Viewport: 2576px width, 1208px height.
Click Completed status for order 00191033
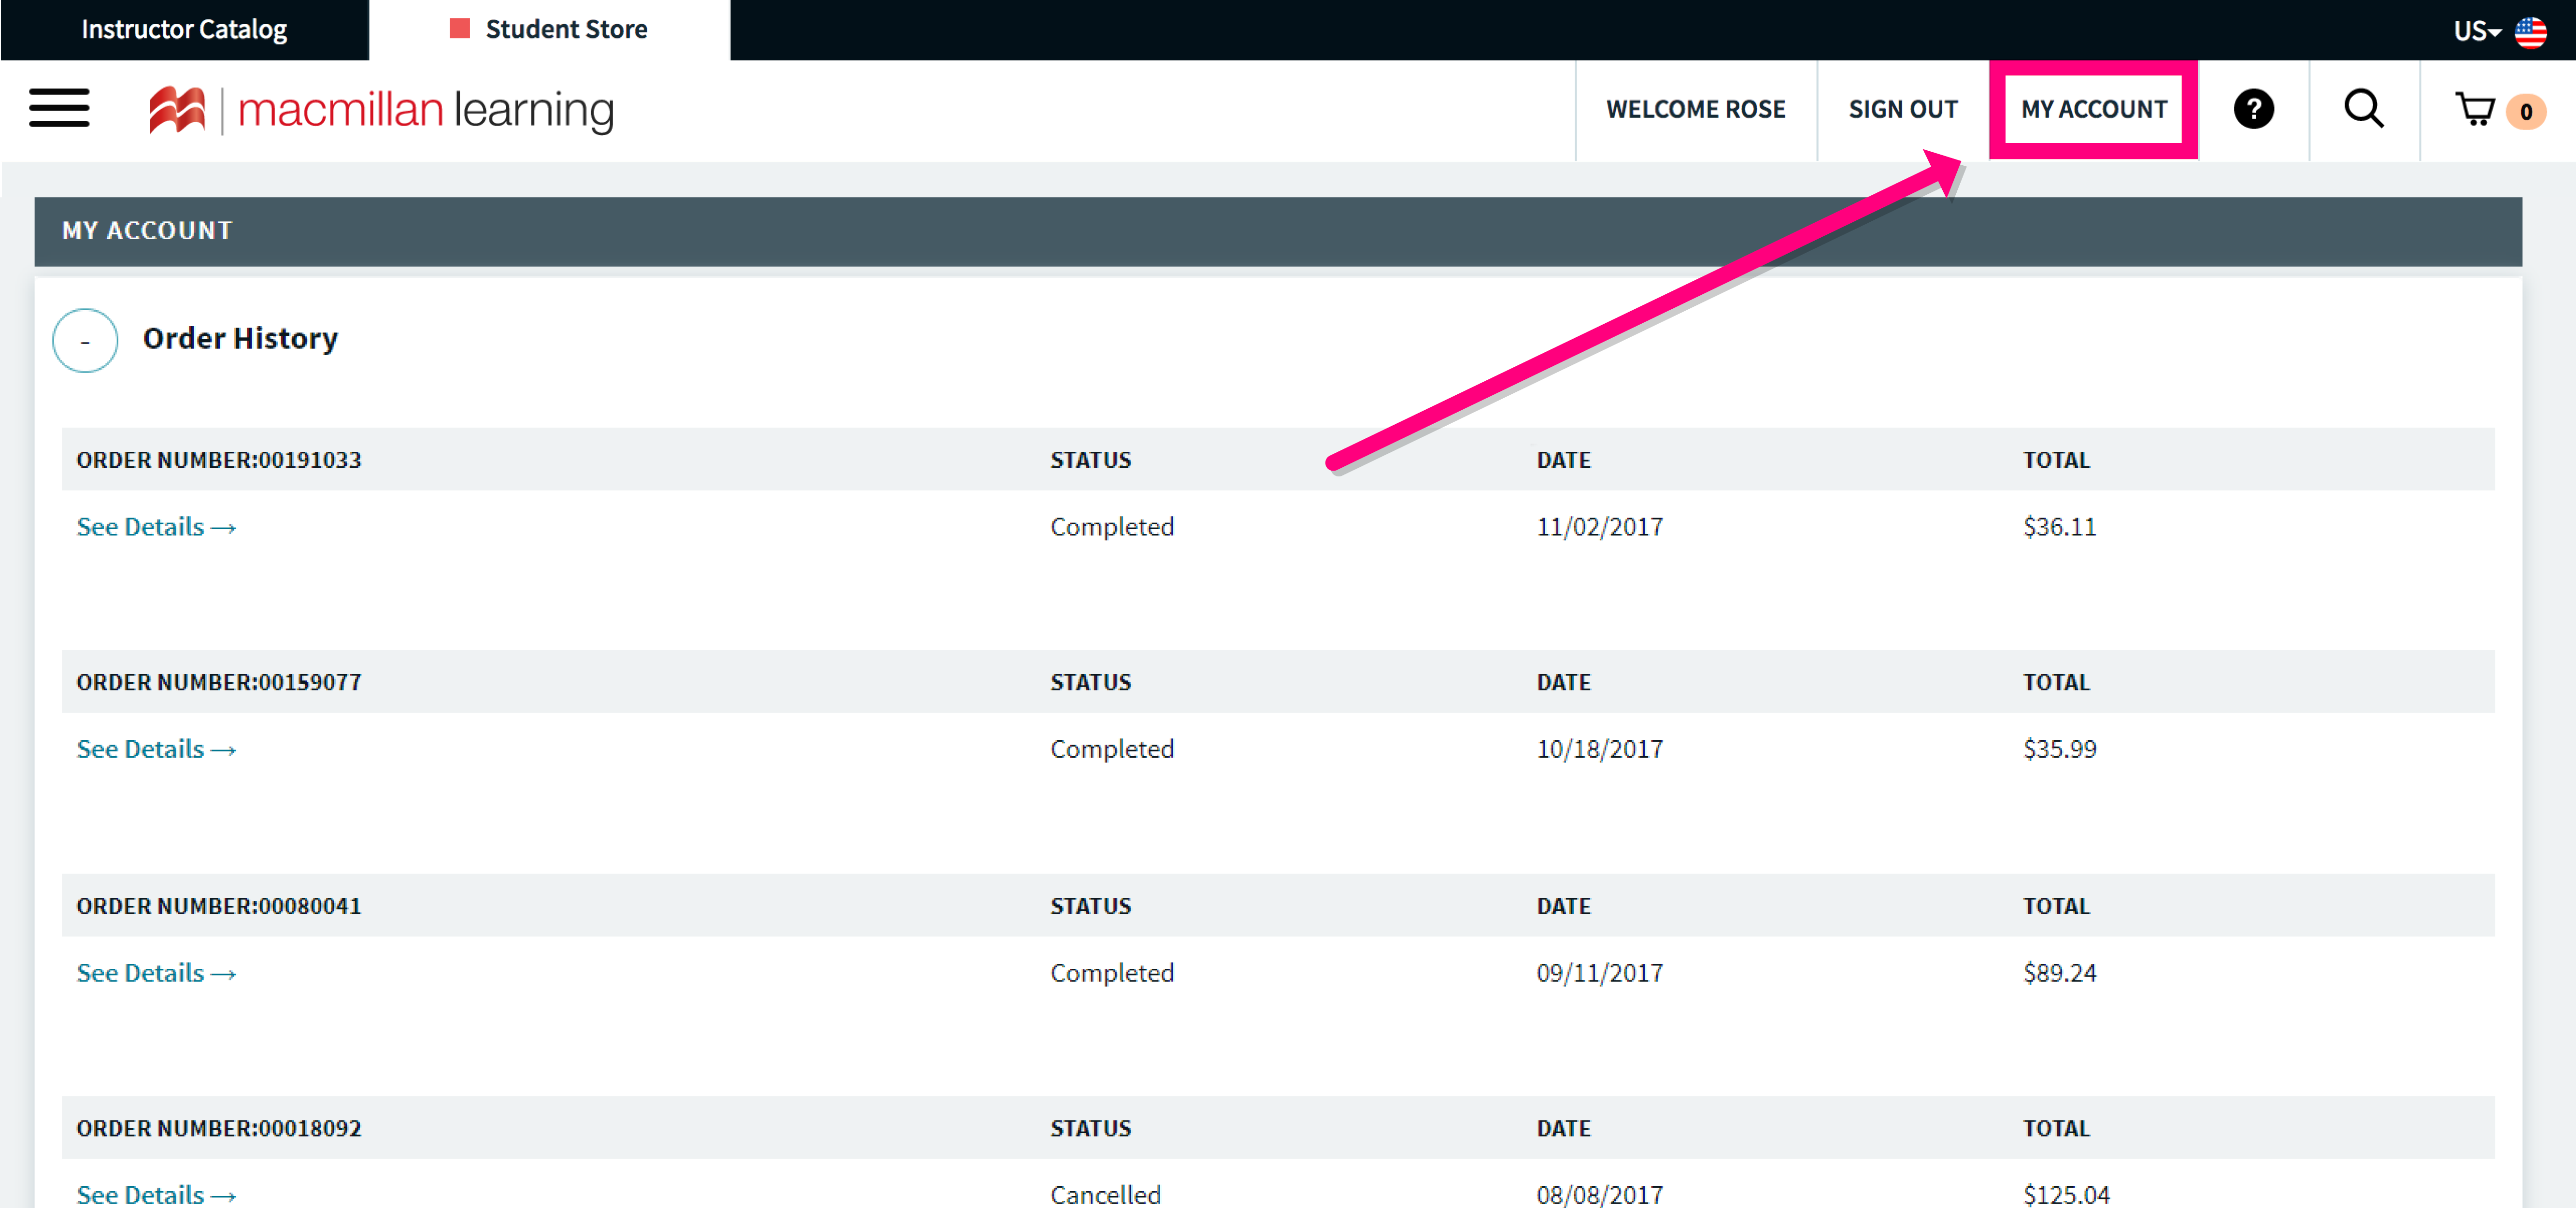[1111, 526]
